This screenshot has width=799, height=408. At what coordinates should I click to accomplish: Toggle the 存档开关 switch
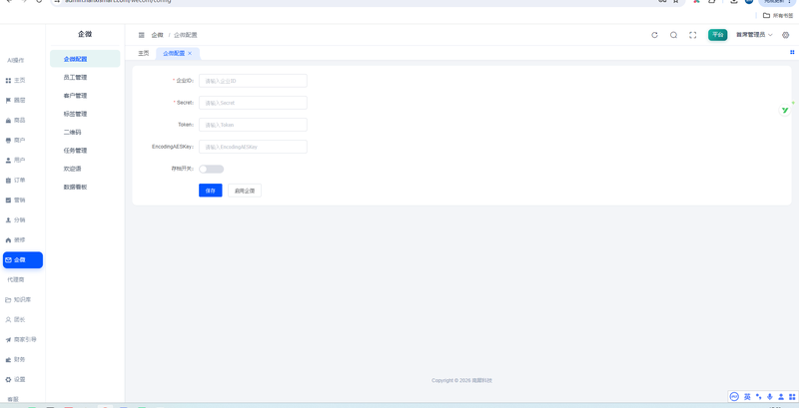pos(211,169)
